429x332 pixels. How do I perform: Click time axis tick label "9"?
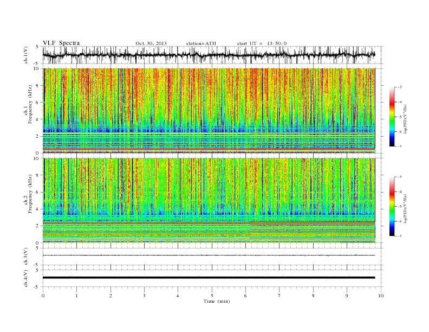[347, 296]
